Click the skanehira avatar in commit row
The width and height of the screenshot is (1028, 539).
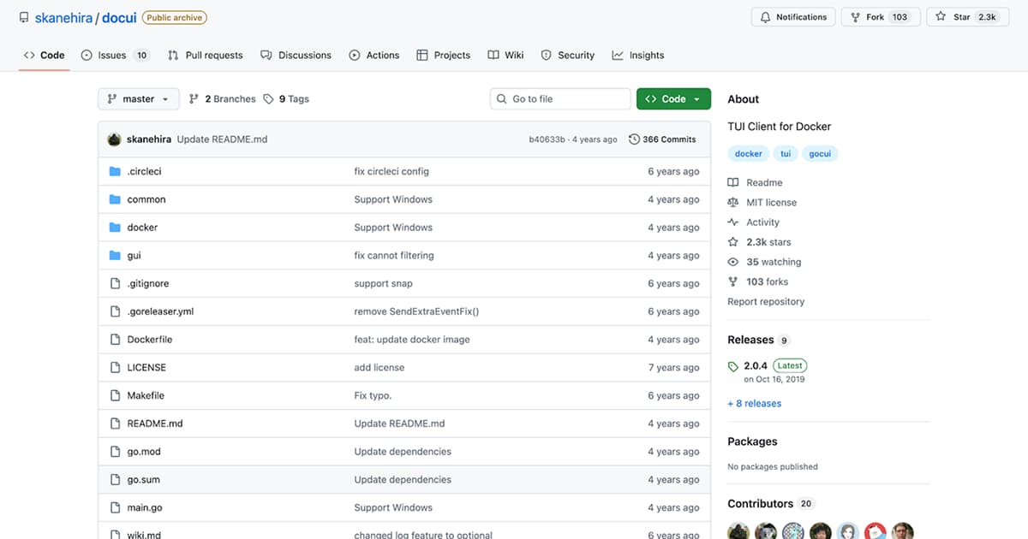114,139
